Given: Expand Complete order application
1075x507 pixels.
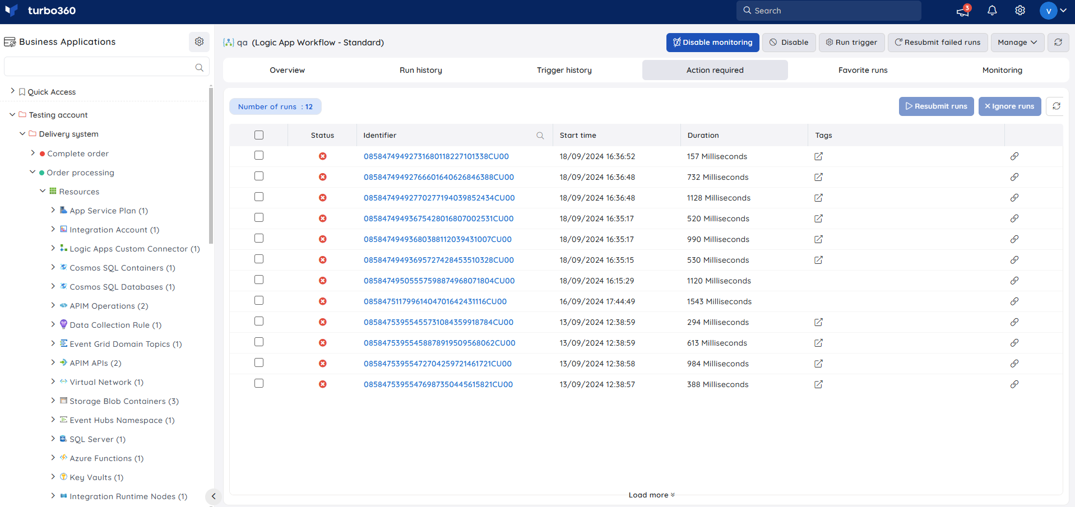Looking at the screenshot, I should tap(33, 152).
